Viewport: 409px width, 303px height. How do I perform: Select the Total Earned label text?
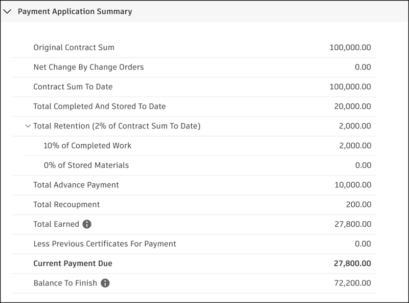coord(56,224)
